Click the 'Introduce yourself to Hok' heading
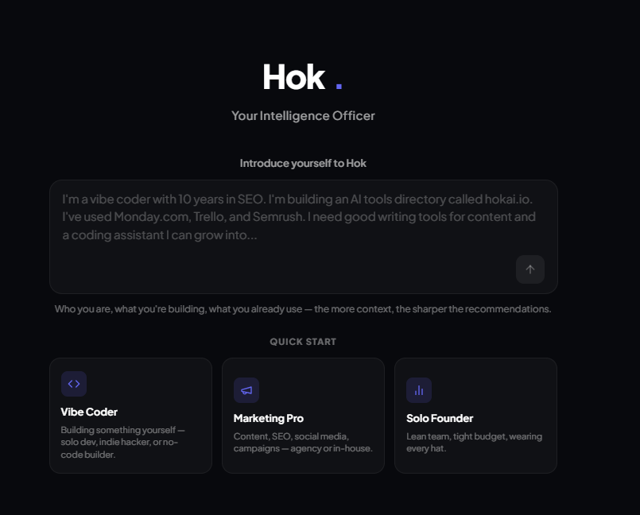640x515 pixels. (303, 163)
